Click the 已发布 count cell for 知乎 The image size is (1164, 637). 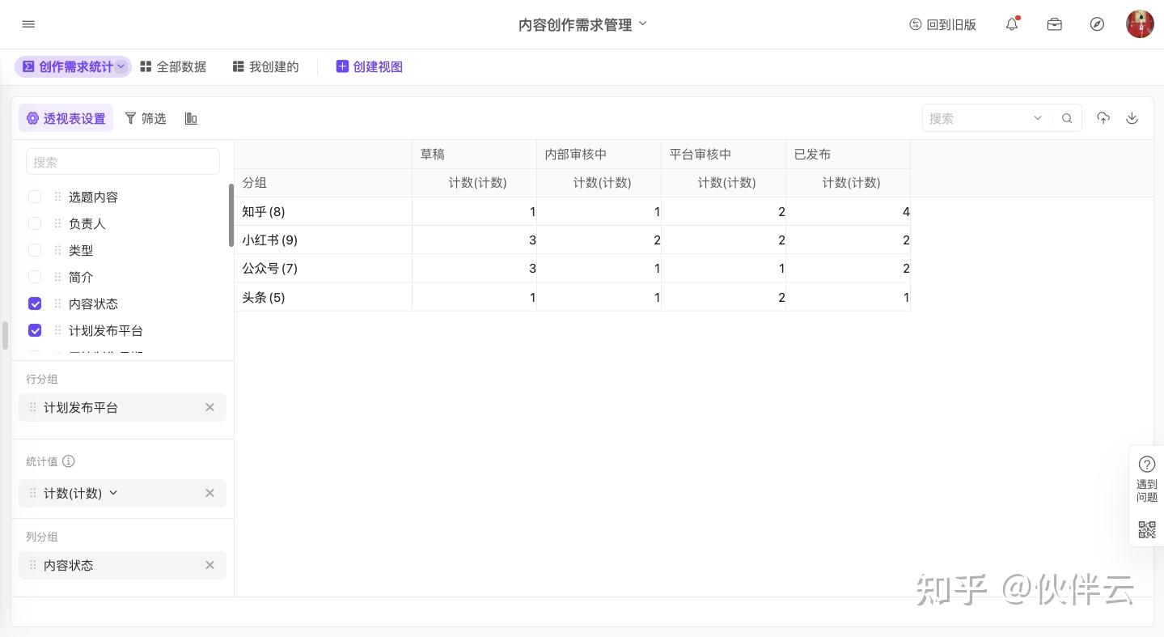pos(849,211)
